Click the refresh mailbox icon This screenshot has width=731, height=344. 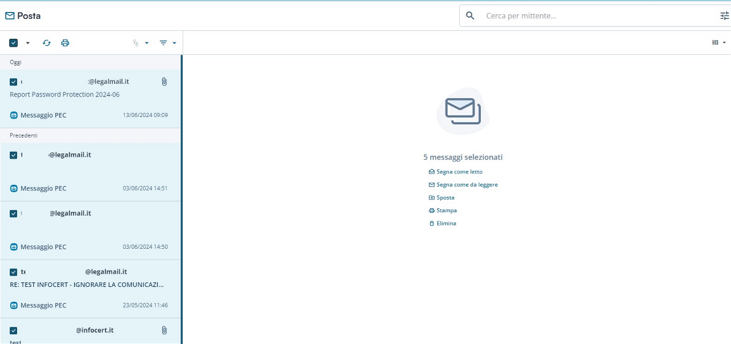click(47, 43)
